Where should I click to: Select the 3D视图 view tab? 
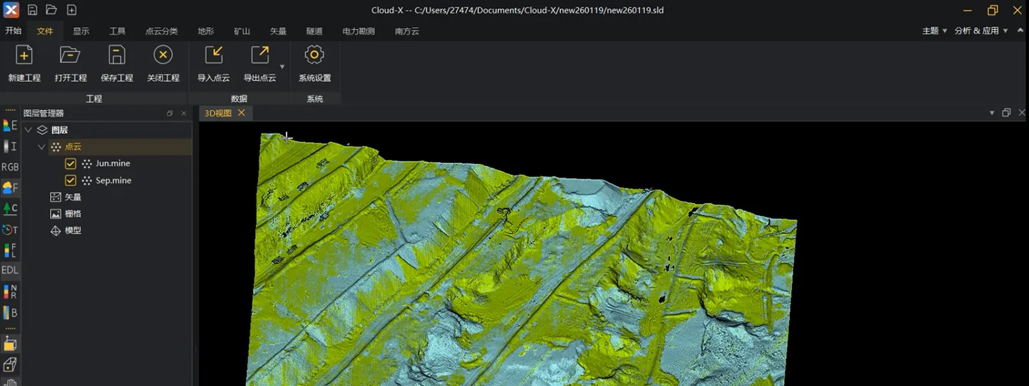218,113
